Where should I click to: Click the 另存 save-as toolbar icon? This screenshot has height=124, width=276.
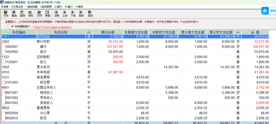pos(6,14)
